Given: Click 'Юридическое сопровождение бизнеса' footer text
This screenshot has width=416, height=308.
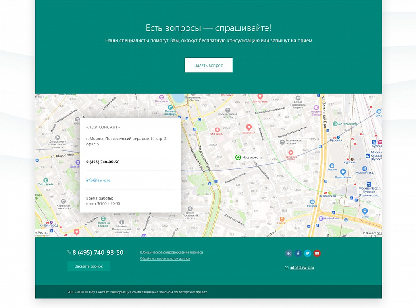Looking at the screenshot, I should point(171,252).
